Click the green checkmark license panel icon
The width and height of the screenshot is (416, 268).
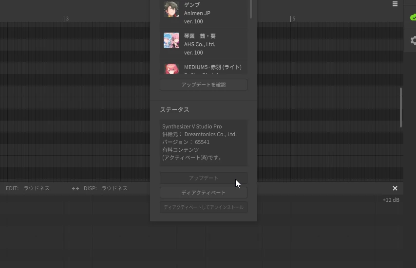point(413,18)
